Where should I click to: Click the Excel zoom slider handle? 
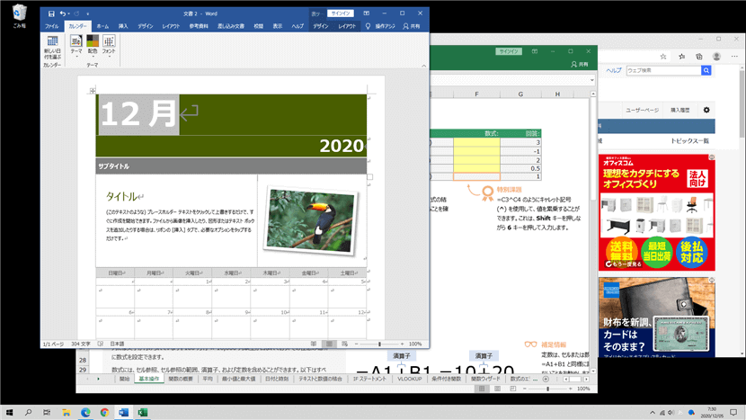pos(547,389)
